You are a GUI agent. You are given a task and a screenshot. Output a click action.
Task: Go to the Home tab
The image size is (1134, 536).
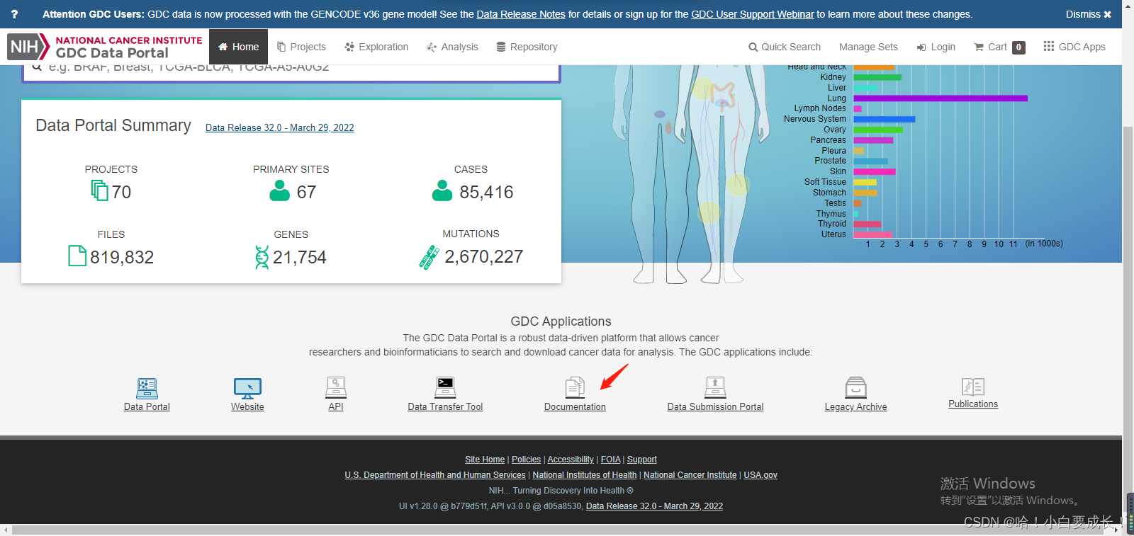pos(239,47)
